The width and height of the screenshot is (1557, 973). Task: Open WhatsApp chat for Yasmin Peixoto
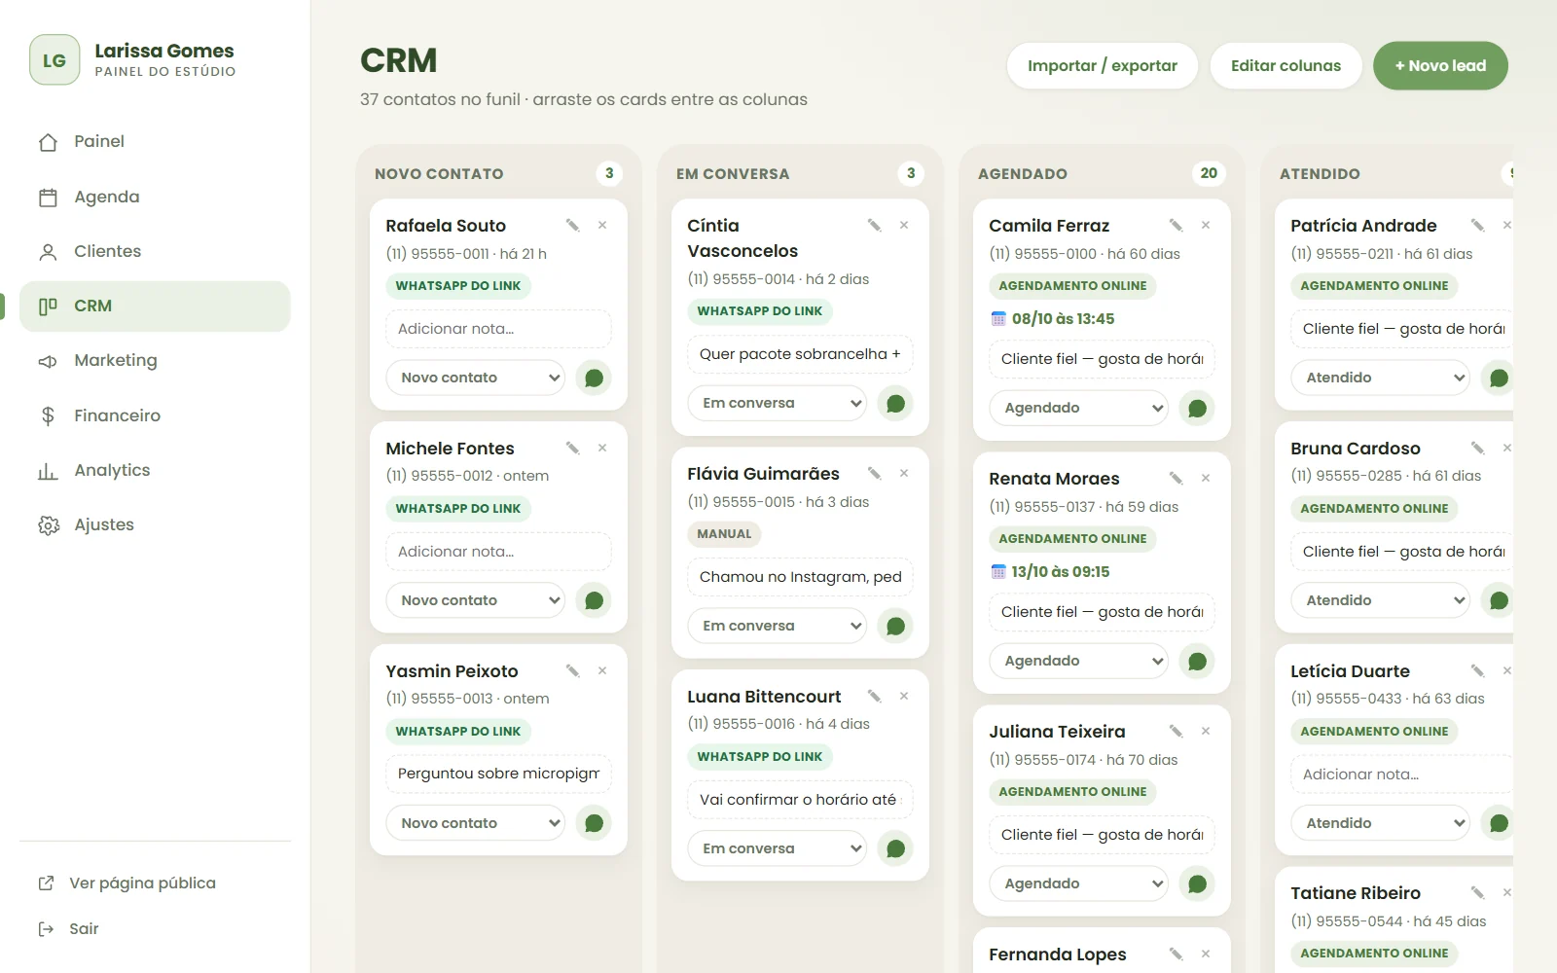[594, 823]
